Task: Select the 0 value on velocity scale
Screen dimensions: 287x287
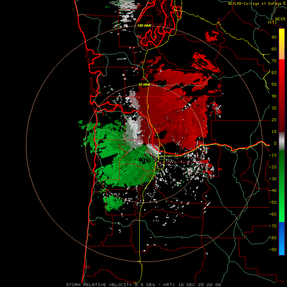Action: [x=275, y=143]
